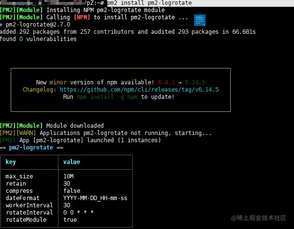Select the 'dateFormat' key
This screenshot has height=229, width=294.
(x=23, y=198)
